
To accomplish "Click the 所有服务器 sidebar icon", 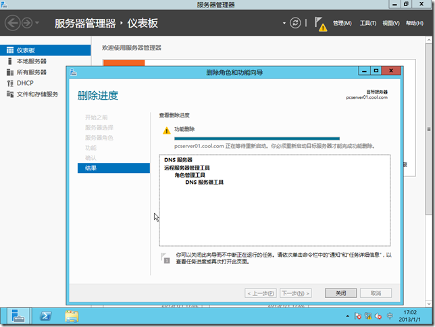I will point(10,72).
